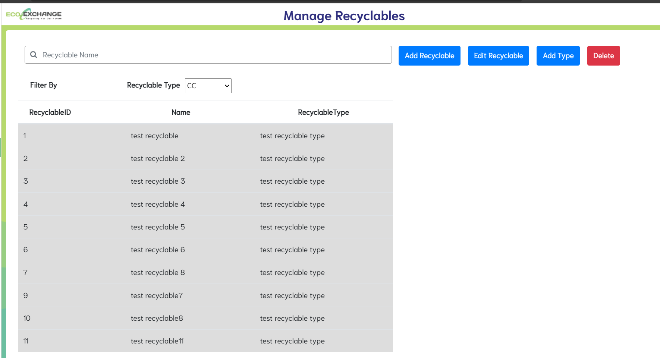Image resolution: width=660 pixels, height=358 pixels.
Task: Click the Add Type button
Action: [558, 56]
